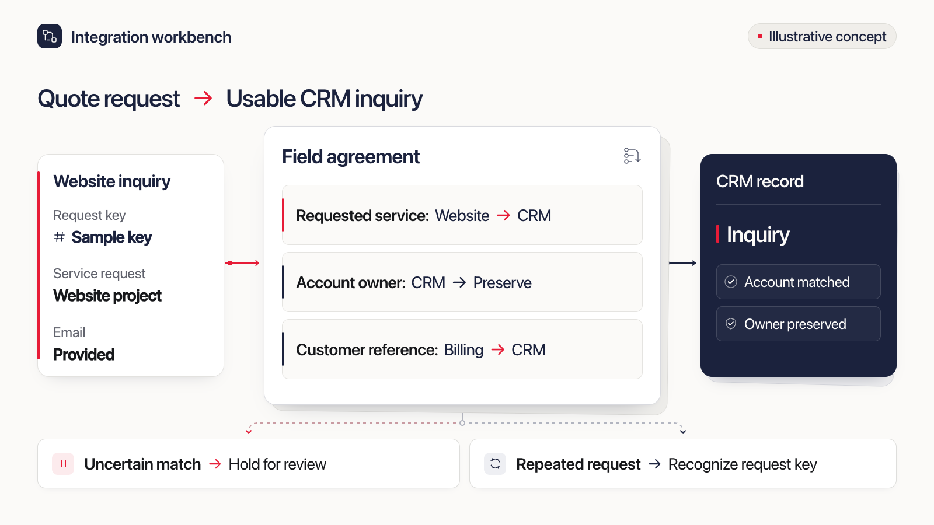Click the Email label in Website inquiry
Screen dimensions: 934x525
pyautogui.click(x=69, y=332)
